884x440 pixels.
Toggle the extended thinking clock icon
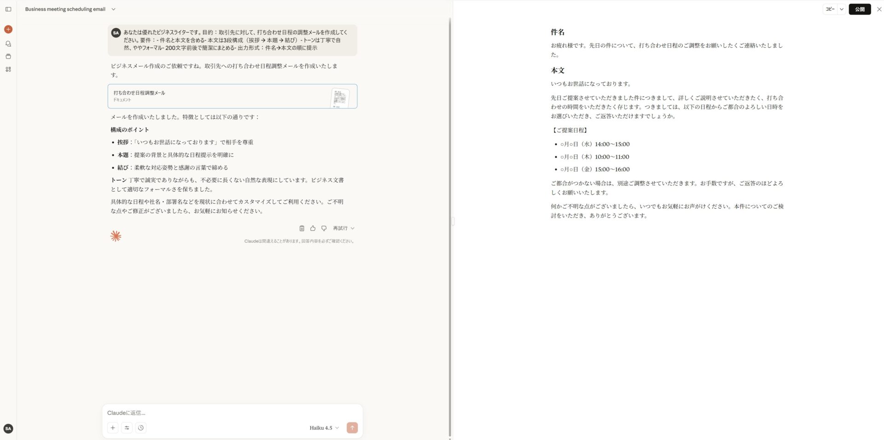point(141,428)
